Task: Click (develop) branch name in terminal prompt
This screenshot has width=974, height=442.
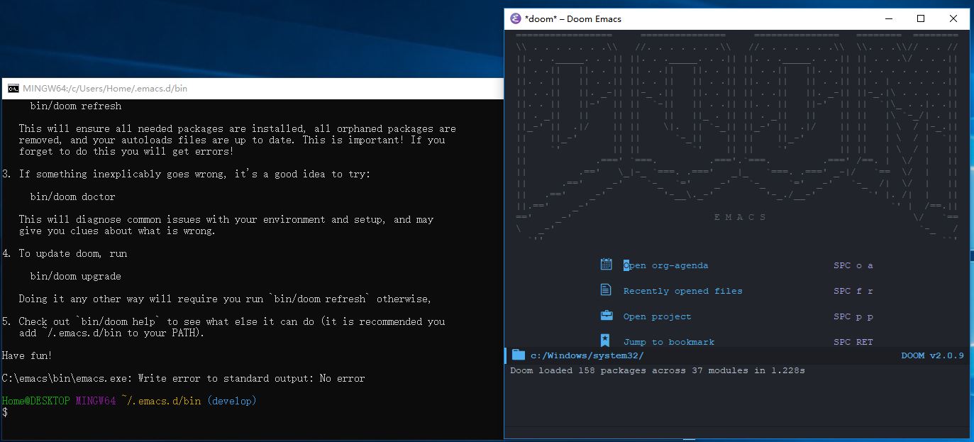Action: click(231, 401)
